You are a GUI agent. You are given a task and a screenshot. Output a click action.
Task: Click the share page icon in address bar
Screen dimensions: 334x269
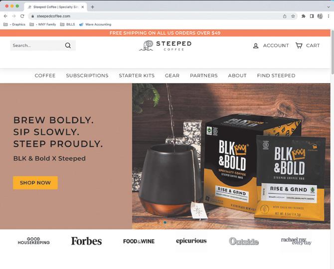coord(285,16)
